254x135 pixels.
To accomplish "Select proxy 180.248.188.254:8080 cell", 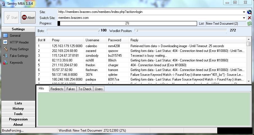I will 67,79.
